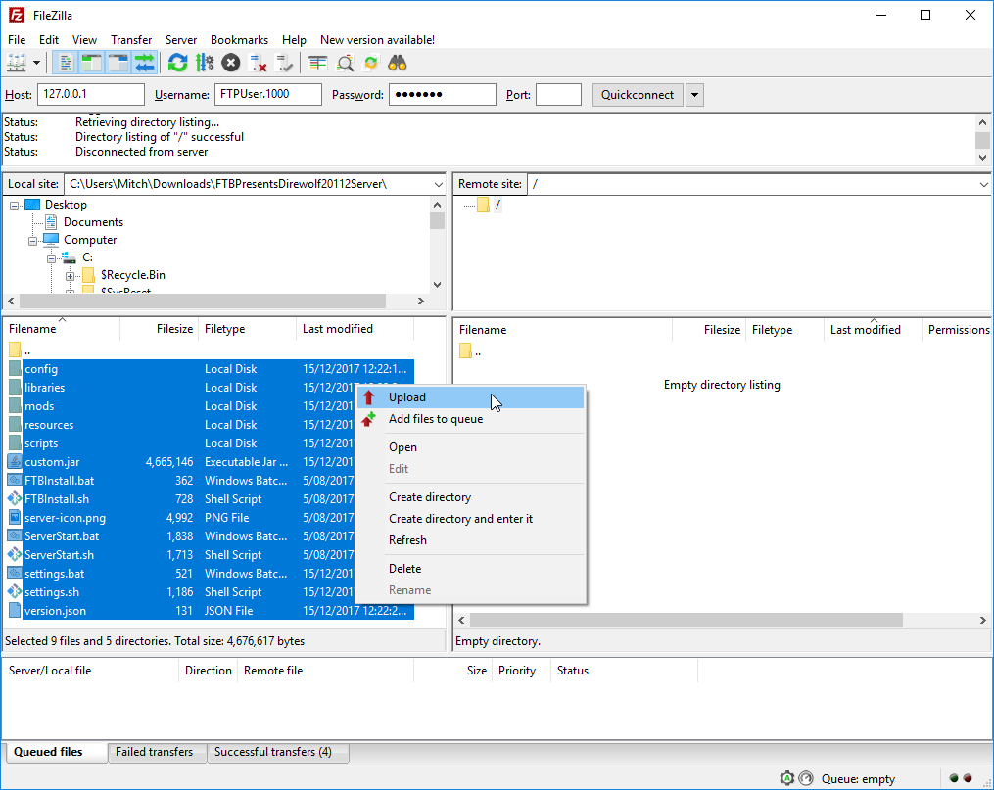Open local parent folder icon
Screen dimensions: 994x790
(15, 349)
